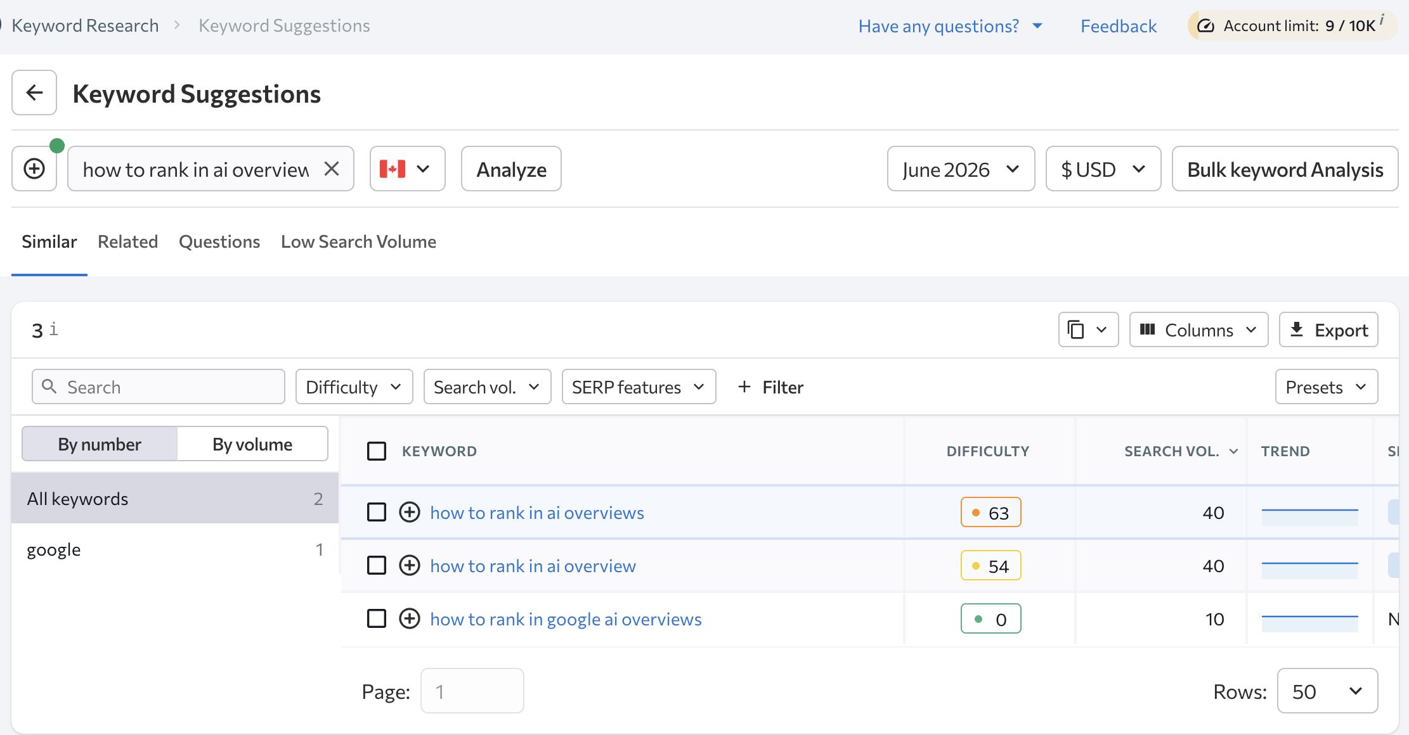Open the Have any questions? menu

coord(950,26)
